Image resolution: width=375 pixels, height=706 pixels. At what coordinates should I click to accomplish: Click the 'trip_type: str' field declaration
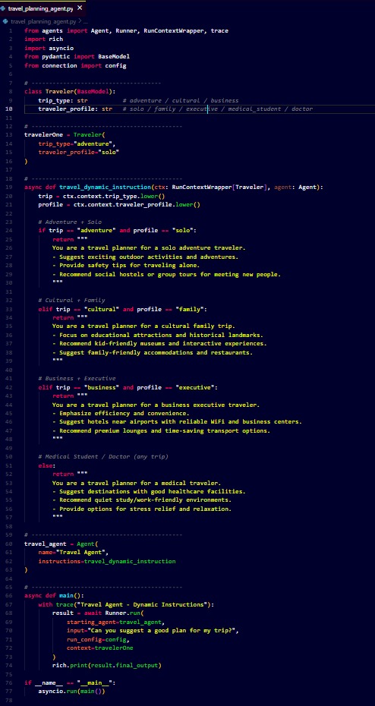coord(62,100)
